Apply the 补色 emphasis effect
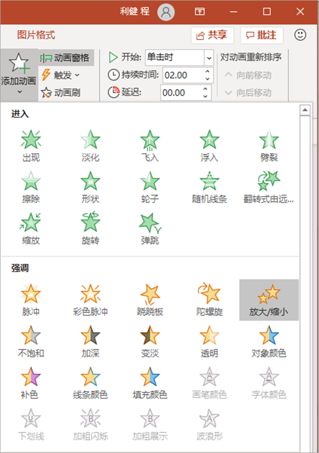319x453 pixels. click(31, 383)
